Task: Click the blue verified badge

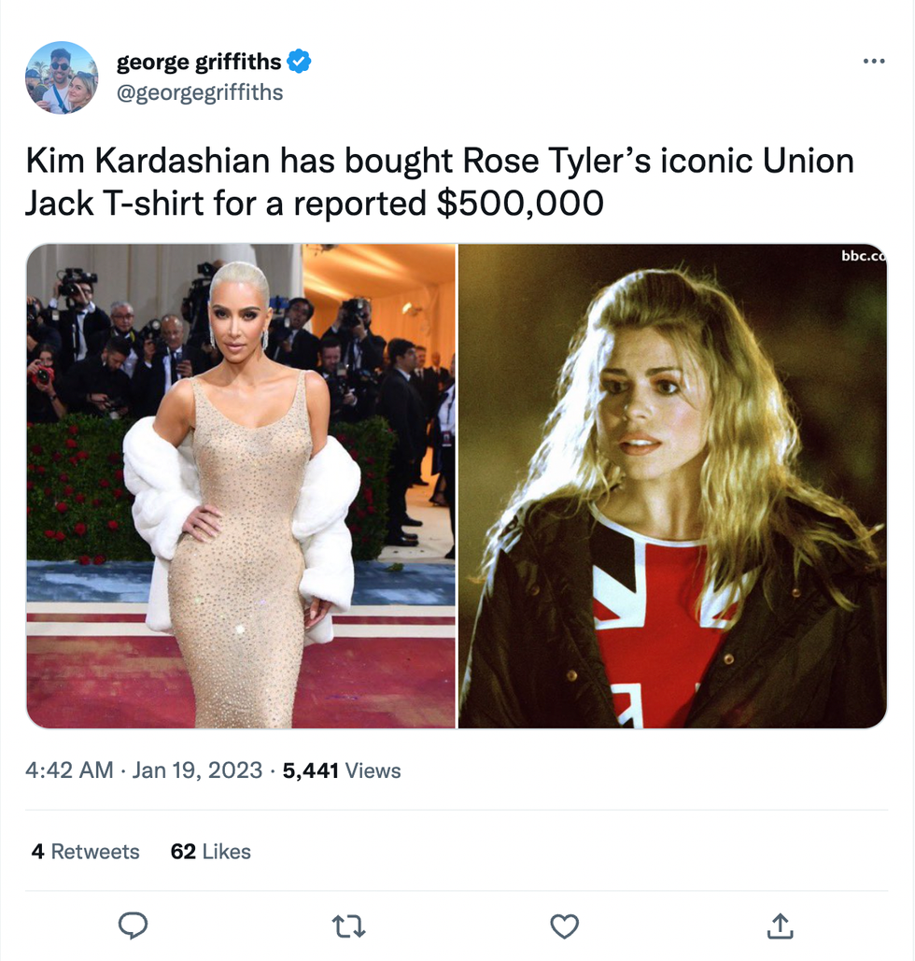Action: tap(299, 61)
